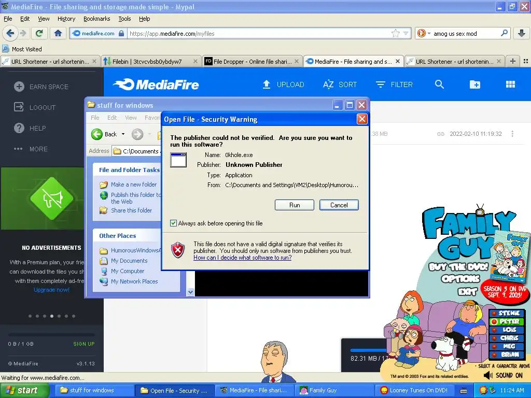
Task: Switch to Looney Tunes On DVD! taskbar item
Action: coord(415,390)
